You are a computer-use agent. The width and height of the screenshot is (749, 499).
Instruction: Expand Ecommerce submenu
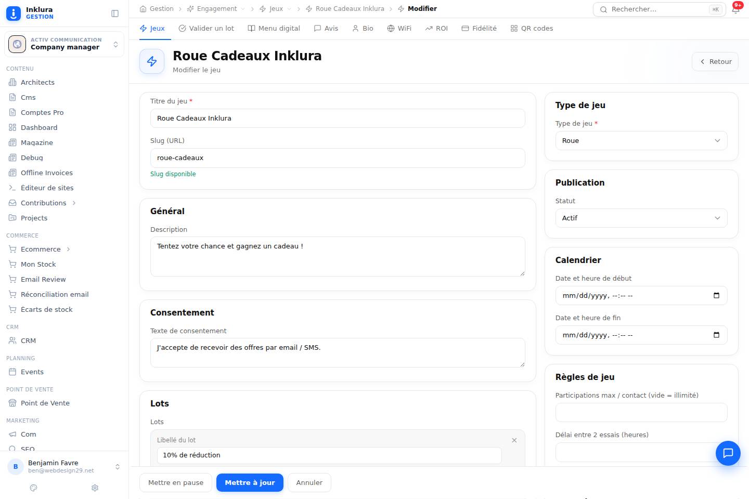(x=68, y=249)
